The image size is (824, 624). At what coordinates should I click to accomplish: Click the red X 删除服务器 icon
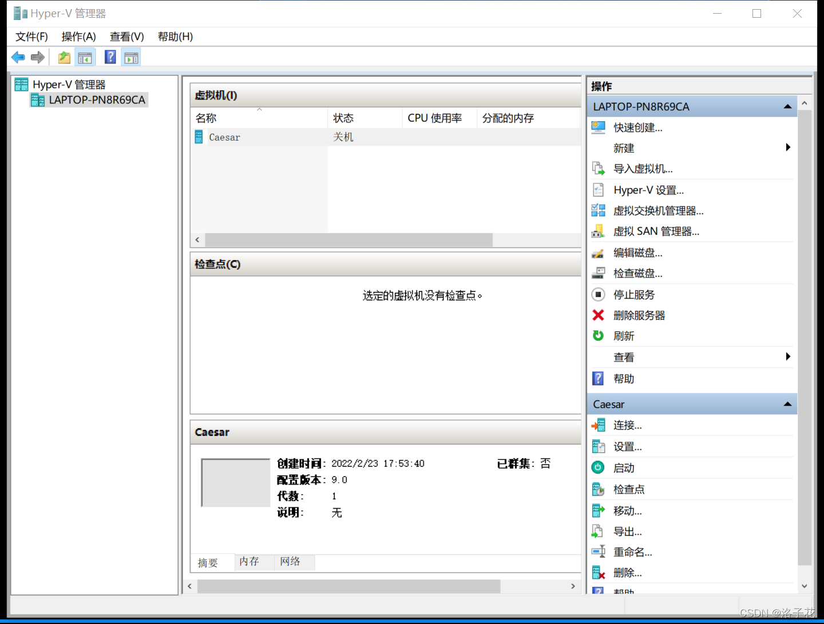point(598,315)
